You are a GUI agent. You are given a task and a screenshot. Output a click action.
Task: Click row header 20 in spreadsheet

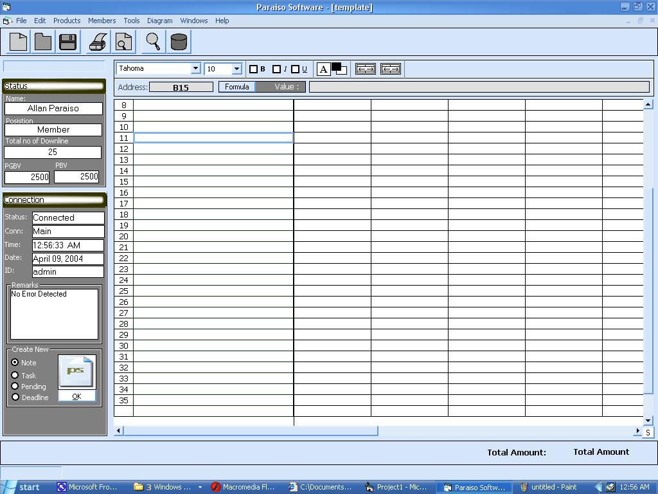click(x=124, y=237)
